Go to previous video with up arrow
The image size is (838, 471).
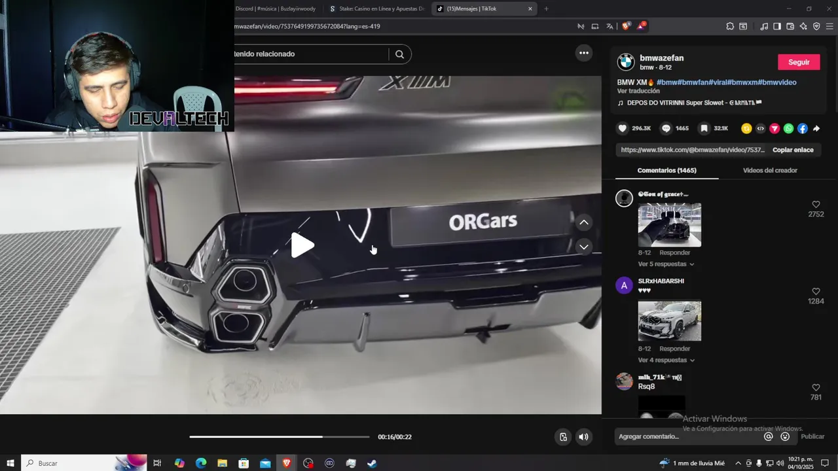coord(584,222)
